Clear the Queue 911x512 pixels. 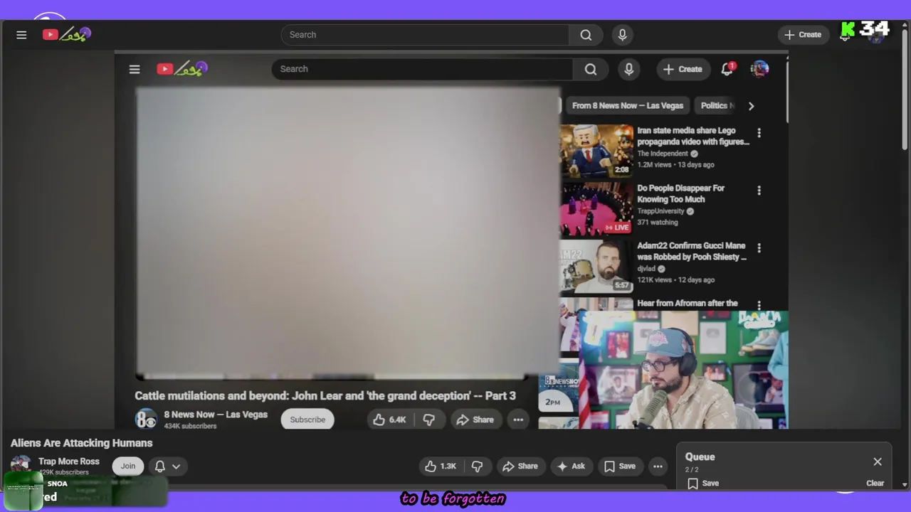click(x=875, y=484)
